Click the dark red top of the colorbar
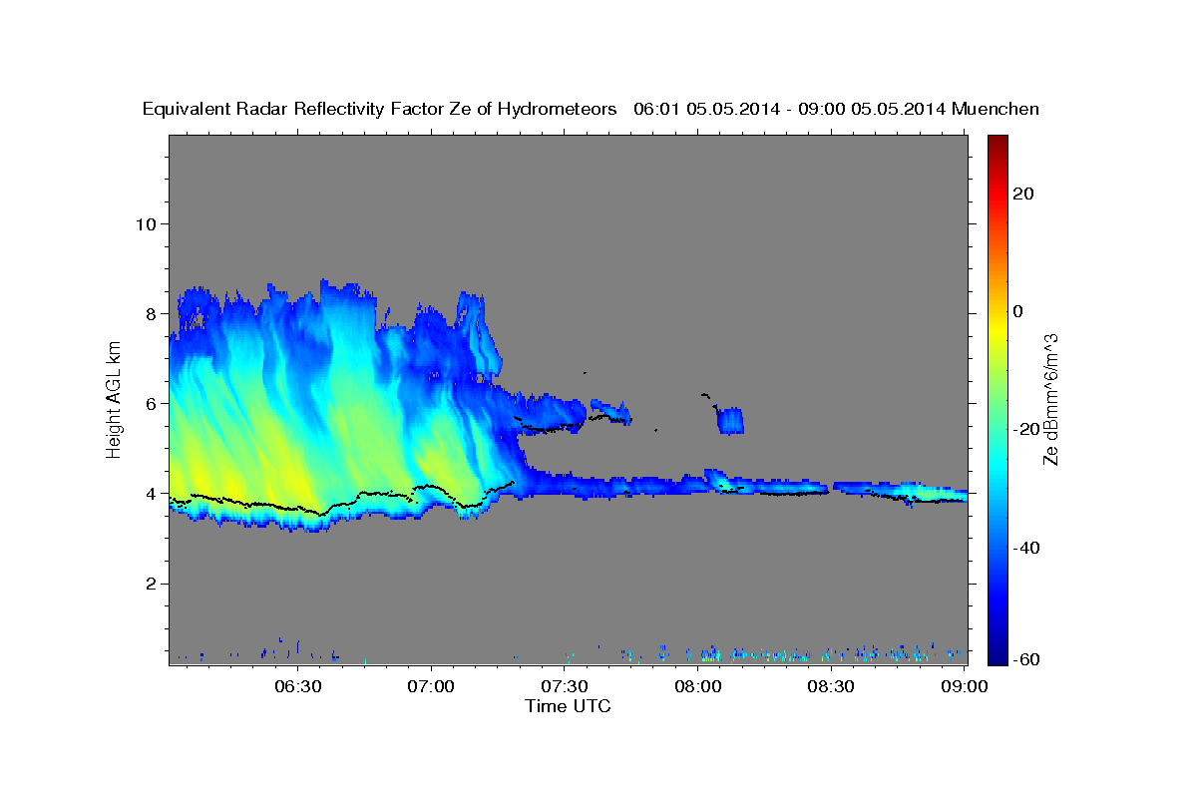This screenshot has height=798, width=1197. (x=997, y=145)
